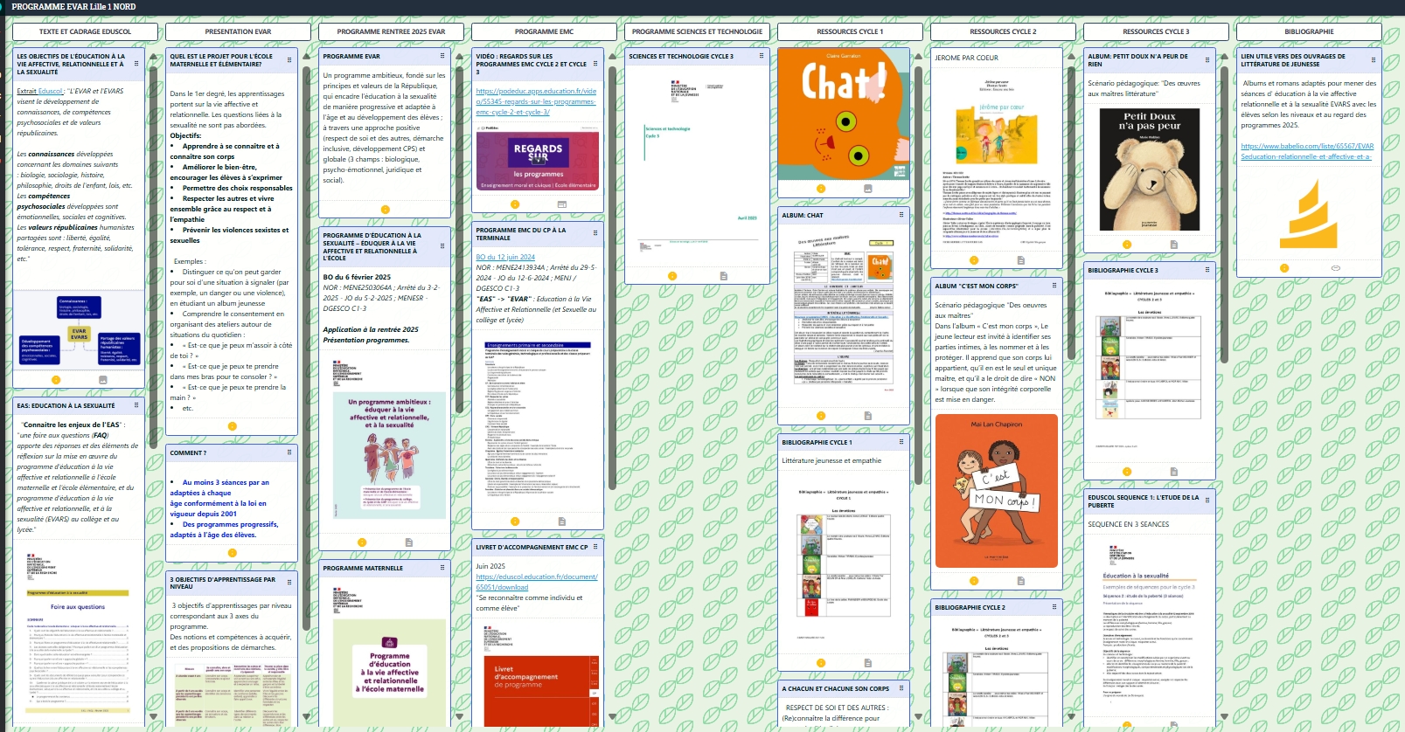The width and height of the screenshot is (1405, 732).
Task: Open menu icon of ALBUM: PETIT DOUX card
Action: (x=1207, y=60)
